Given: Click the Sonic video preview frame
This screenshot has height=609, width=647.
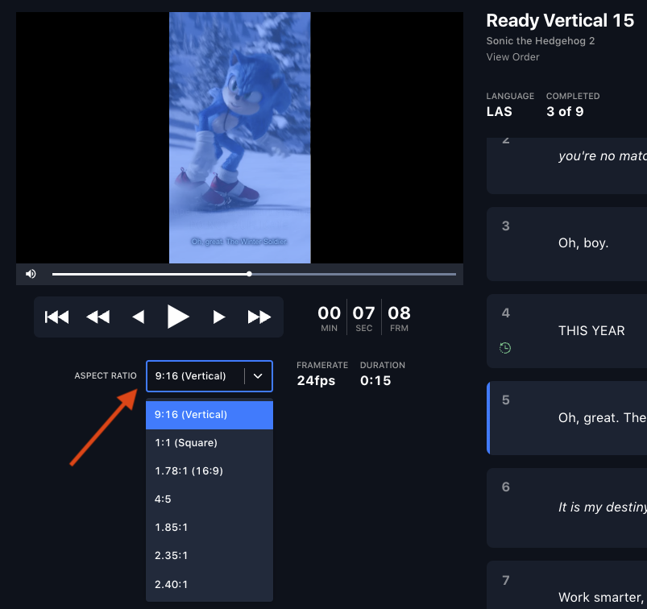Looking at the screenshot, I should pyautogui.click(x=240, y=138).
